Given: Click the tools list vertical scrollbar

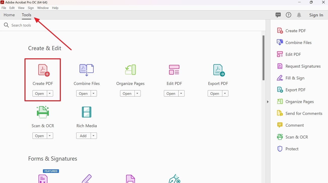Looking at the screenshot, I should pos(263,58).
